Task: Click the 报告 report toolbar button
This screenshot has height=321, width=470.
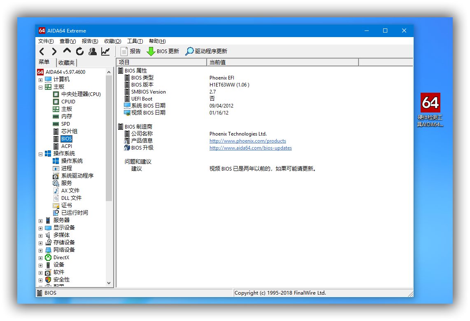Action: [x=130, y=51]
